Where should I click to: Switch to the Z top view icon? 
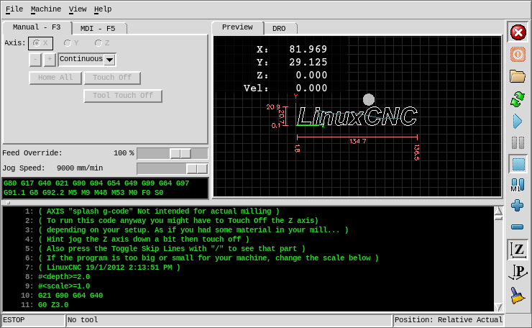pyautogui.click(x=518, y=250)
